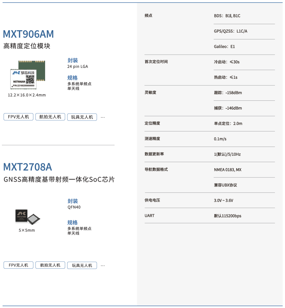Click the 3.0V ~ 3.6V value
The height and width of the screenshot is (308, 285).
tap(224, 200)
